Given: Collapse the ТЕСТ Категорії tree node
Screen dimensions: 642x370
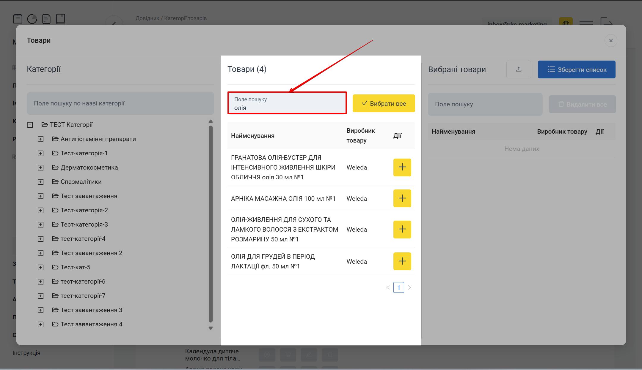Looking at the screenshot, I should coord(30,125).
